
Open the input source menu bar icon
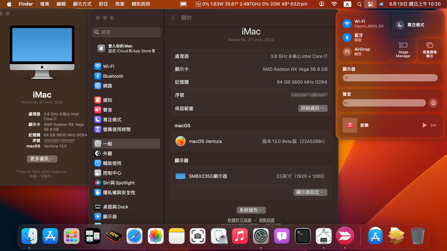(347, 4)
